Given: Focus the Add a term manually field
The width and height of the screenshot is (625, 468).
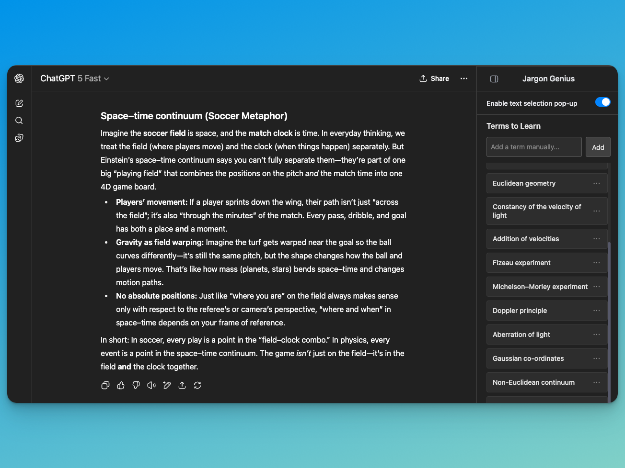Looking at the screenshot, I should tap(534, 147).
